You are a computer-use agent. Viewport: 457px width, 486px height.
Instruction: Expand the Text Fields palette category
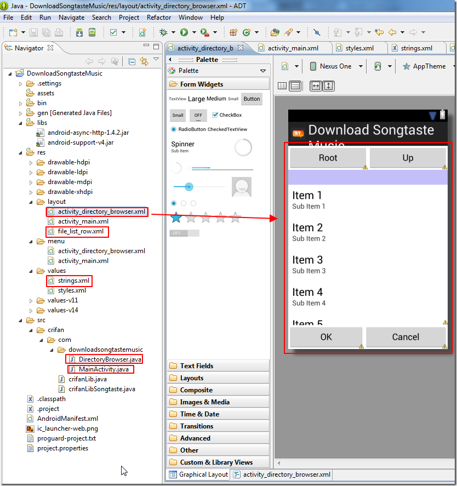[218, 366]
